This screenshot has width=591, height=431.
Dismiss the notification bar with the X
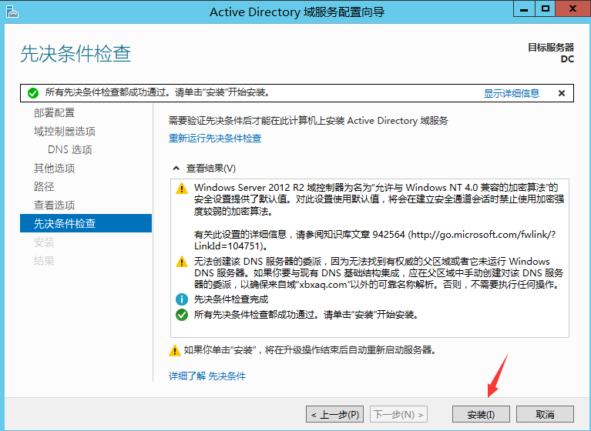point(562,93)
